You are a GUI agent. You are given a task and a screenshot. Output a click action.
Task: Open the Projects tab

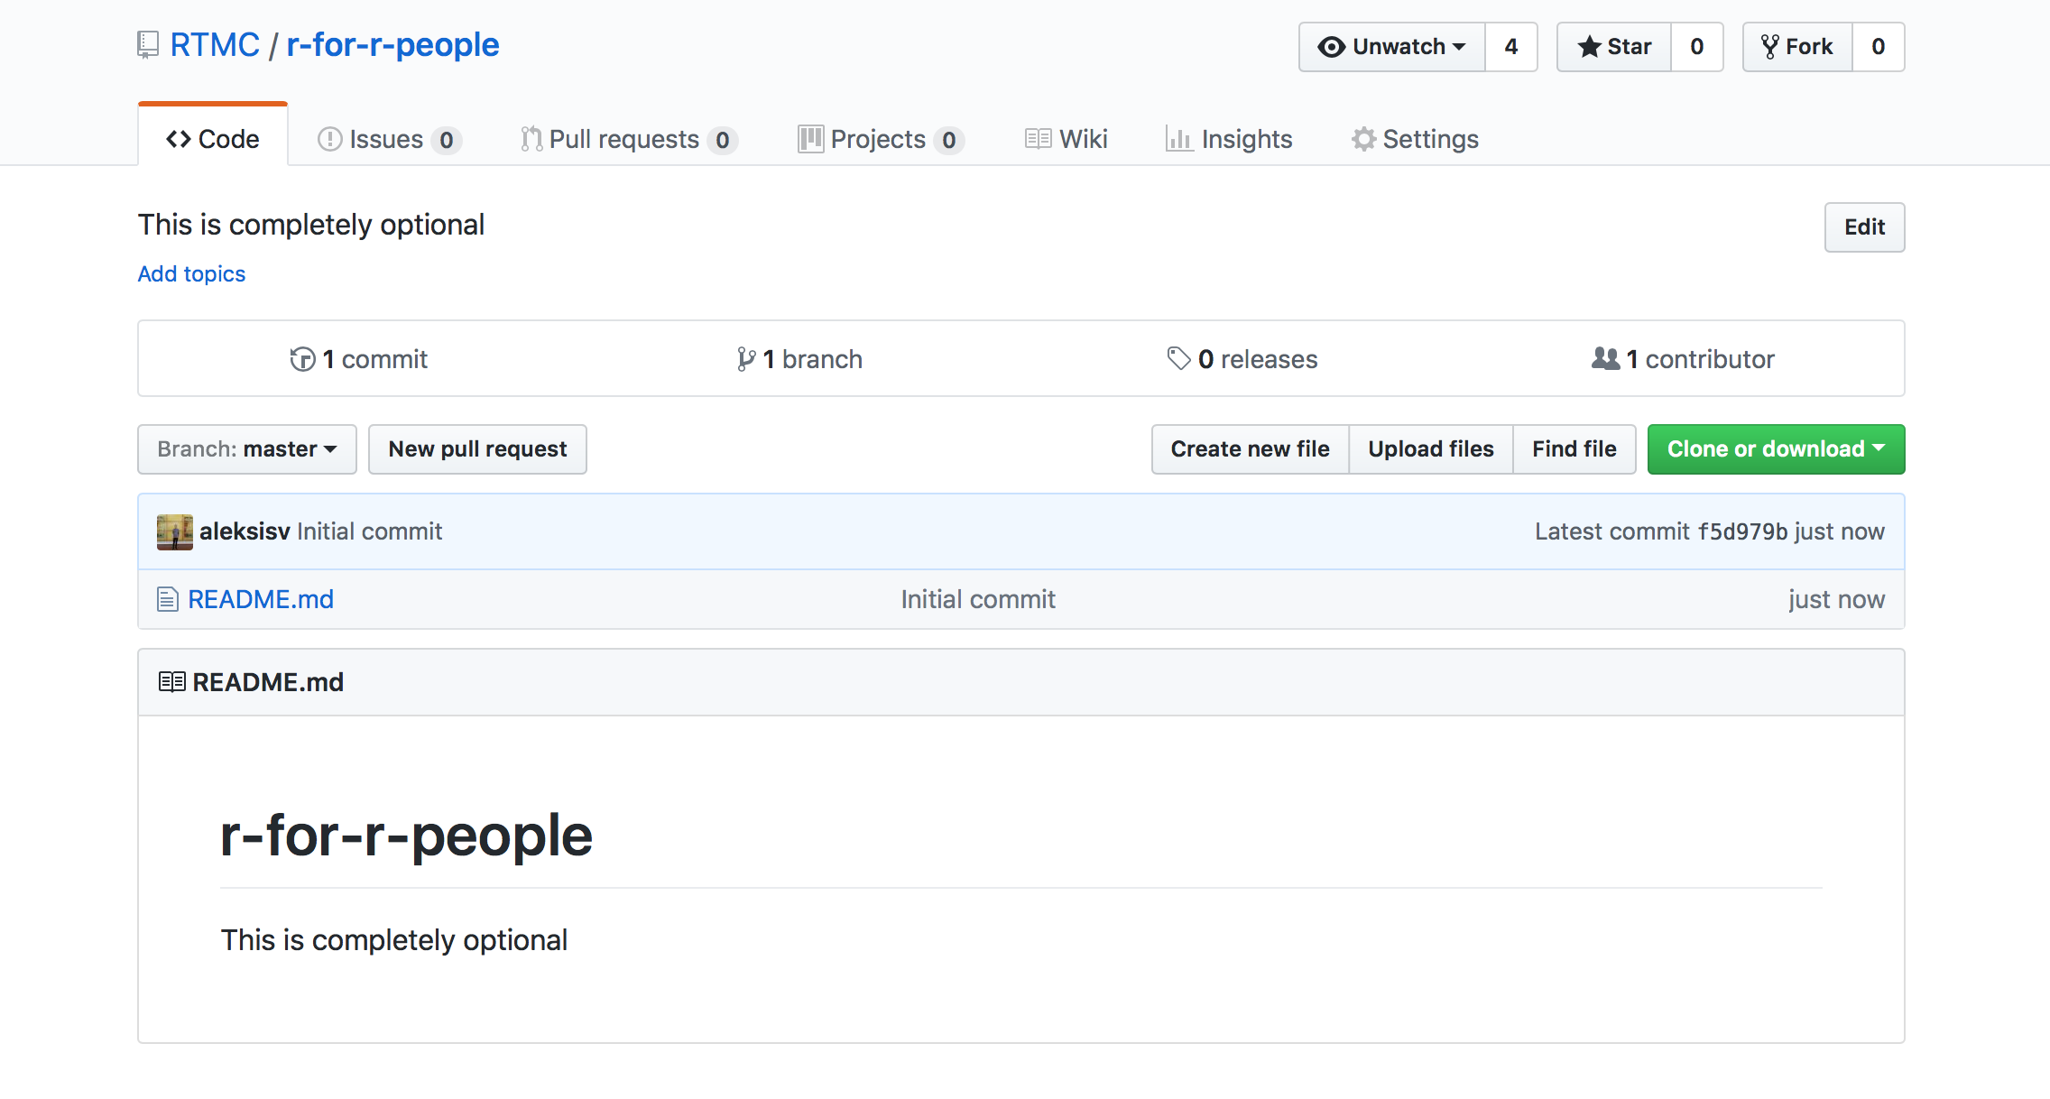coord(882,139)
